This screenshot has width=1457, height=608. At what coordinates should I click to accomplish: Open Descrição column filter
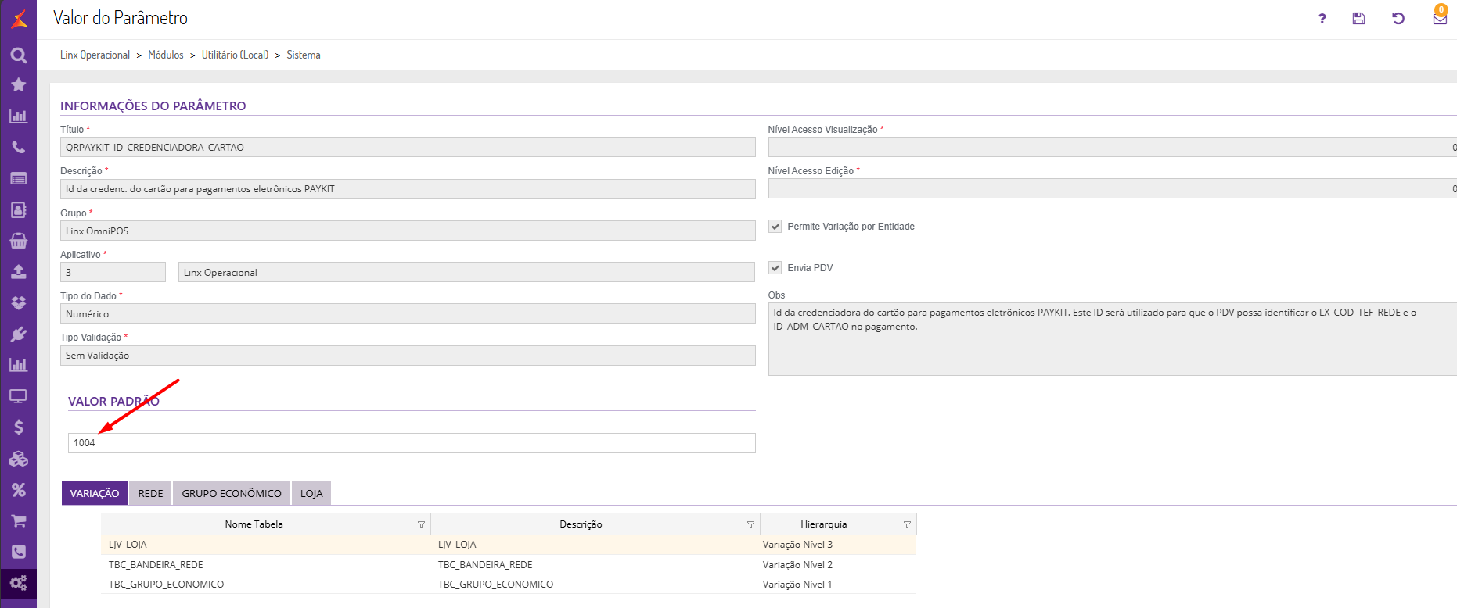[750, 524]
